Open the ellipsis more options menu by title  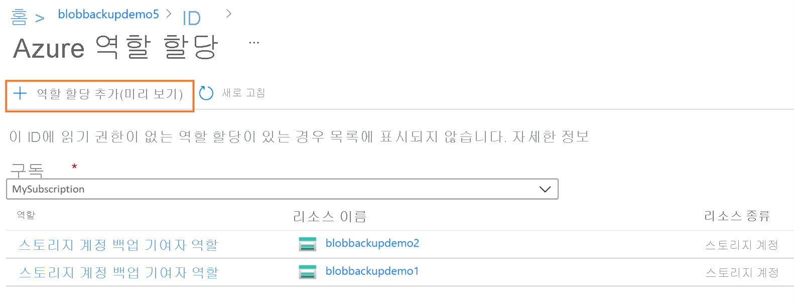[254, 43]
